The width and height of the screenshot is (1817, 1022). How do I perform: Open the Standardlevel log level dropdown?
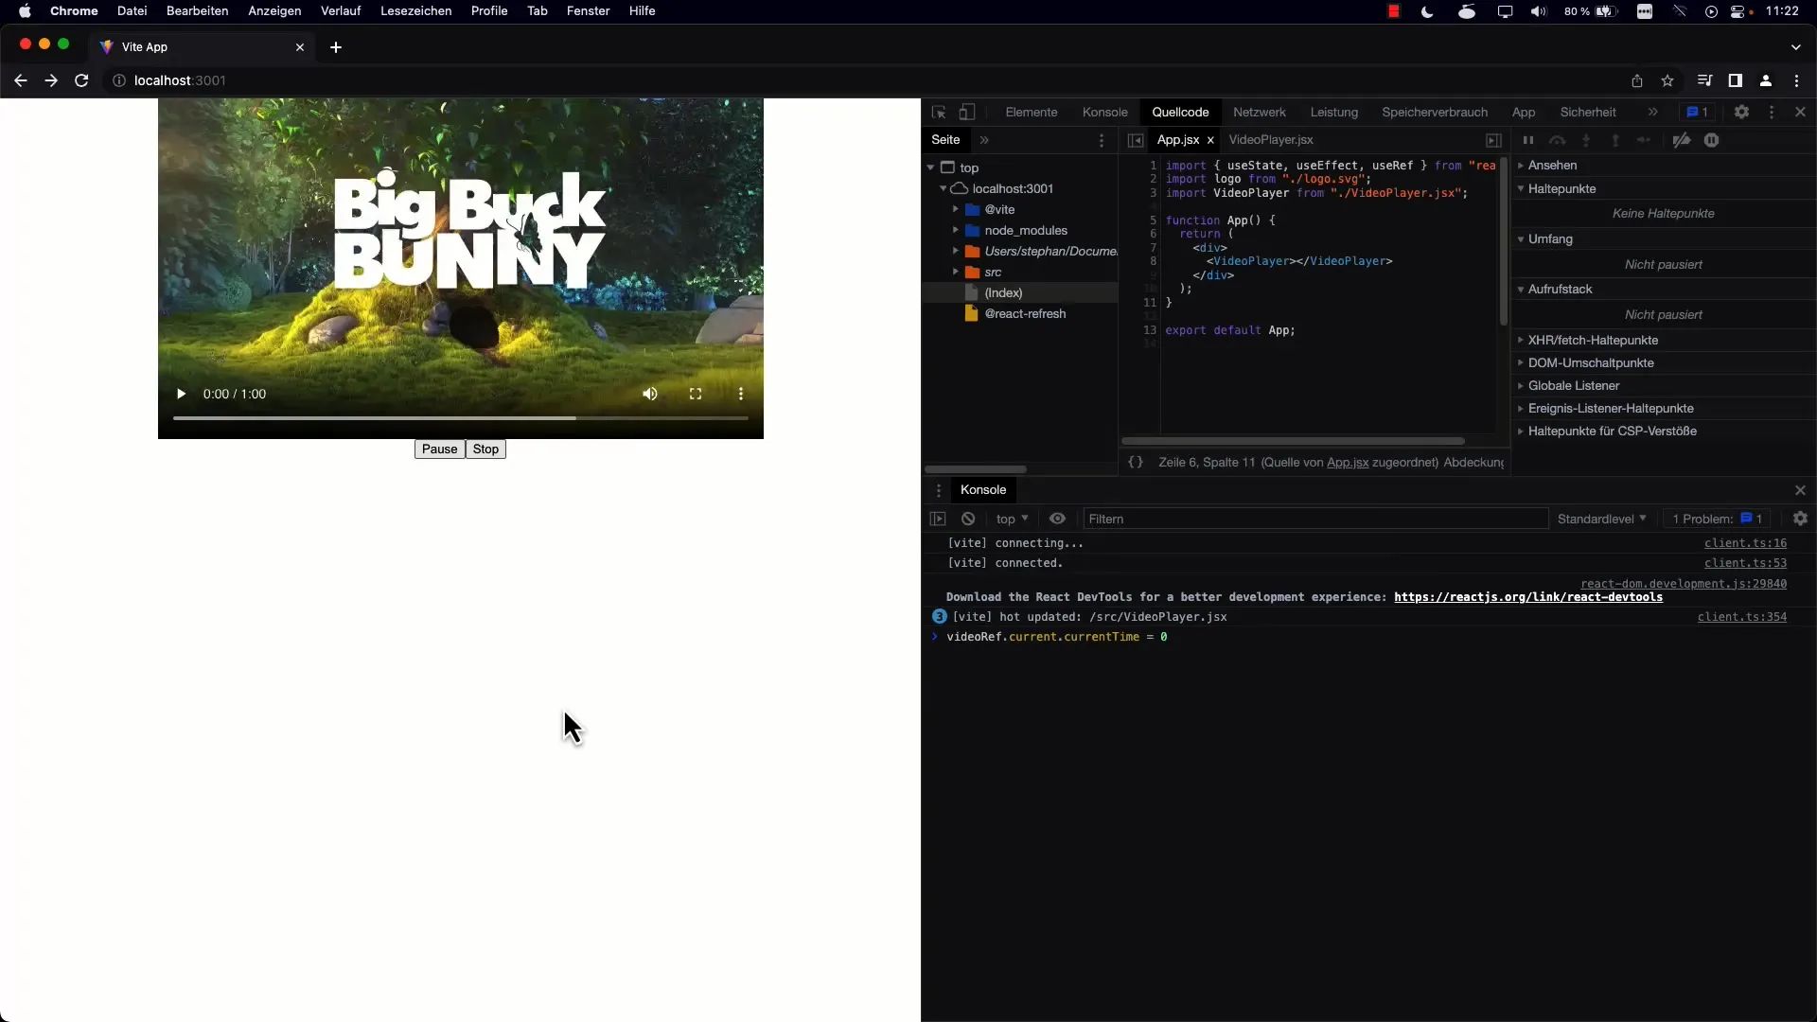click(1601, 519)
